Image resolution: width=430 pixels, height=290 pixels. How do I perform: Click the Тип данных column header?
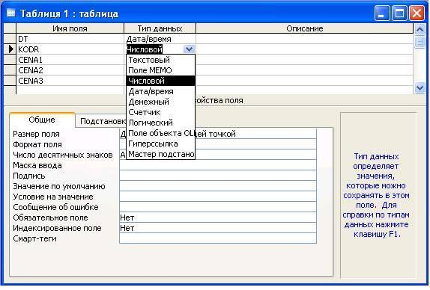(160, 28)
